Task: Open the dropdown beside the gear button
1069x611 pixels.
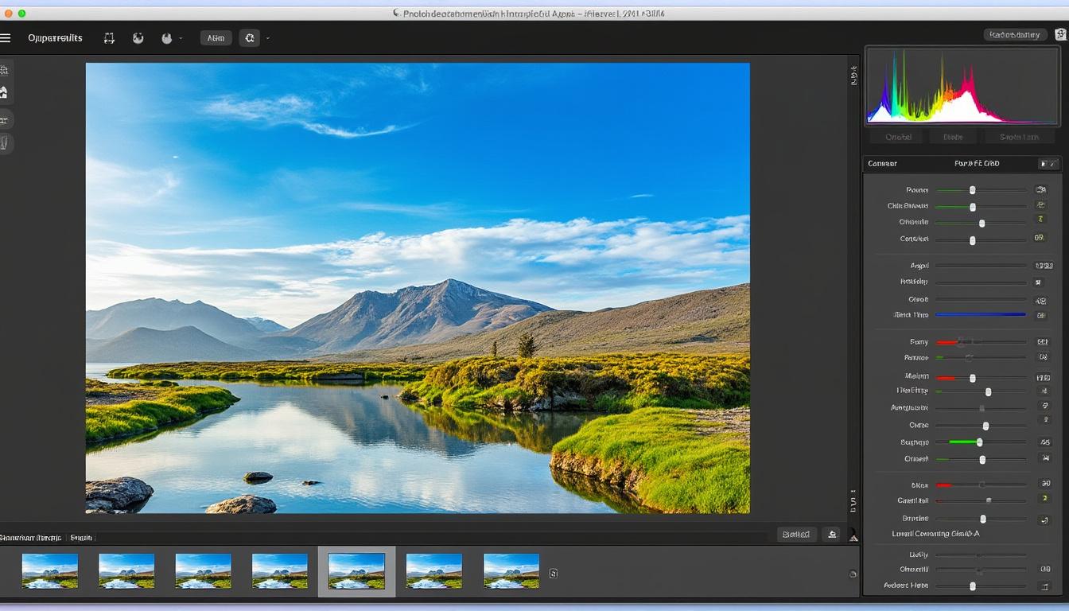Action: 267,37
